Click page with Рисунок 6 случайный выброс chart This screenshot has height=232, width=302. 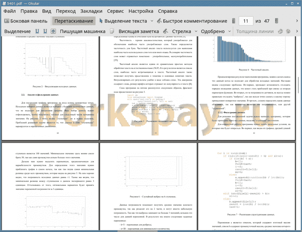(x=148, y=187)
